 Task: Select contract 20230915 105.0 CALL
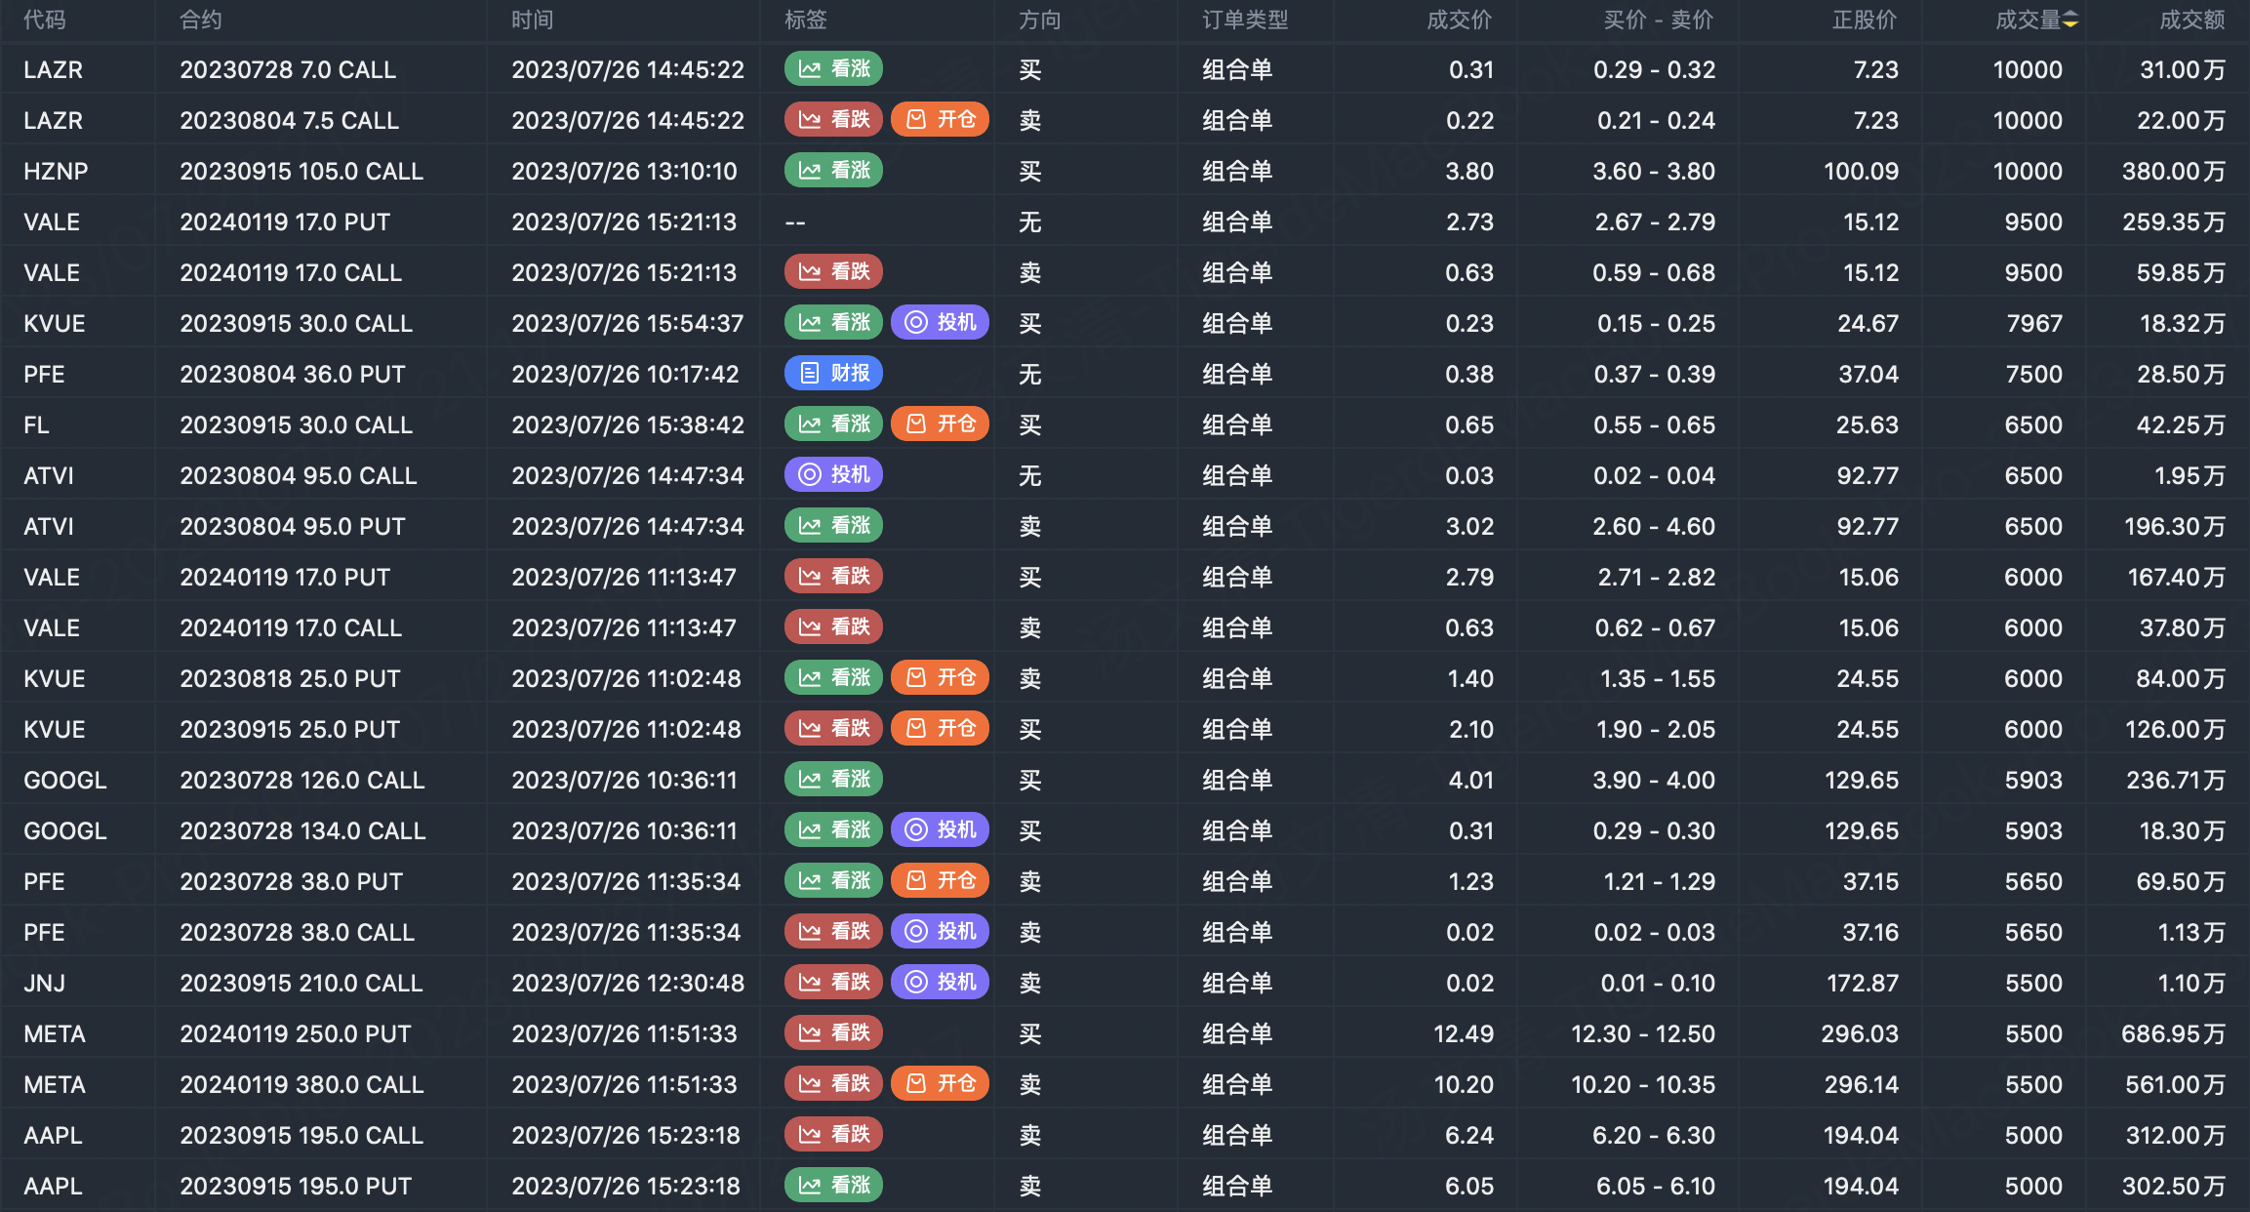(301, 171)
